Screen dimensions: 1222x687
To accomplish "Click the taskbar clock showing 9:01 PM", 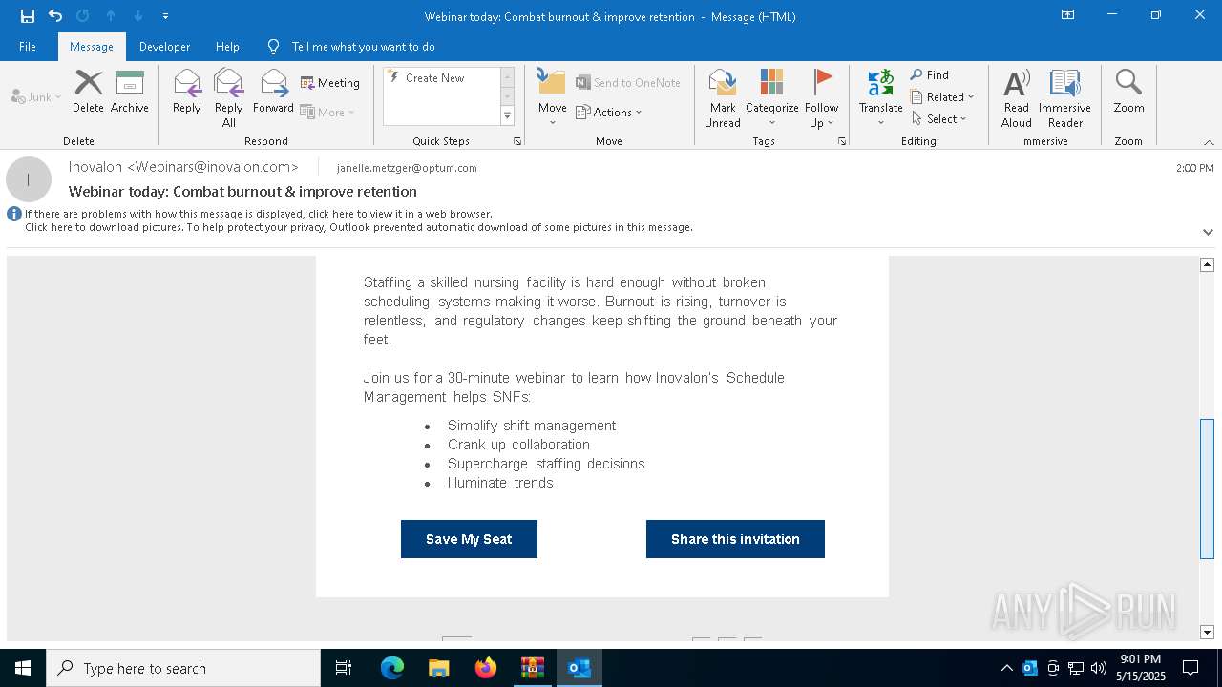I will [x=1141, y=668].
